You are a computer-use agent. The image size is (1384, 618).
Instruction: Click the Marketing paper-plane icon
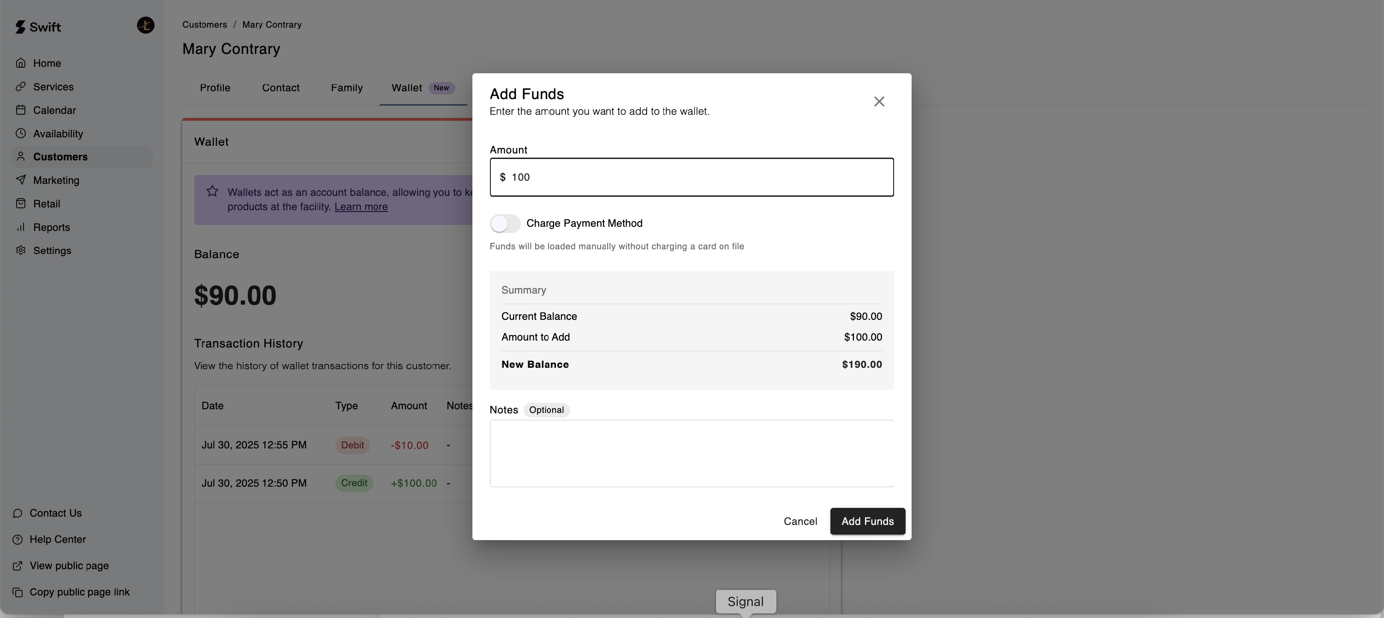pos(21,180)
